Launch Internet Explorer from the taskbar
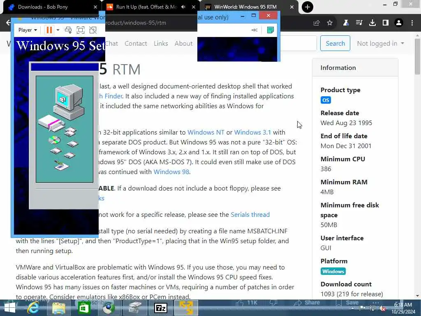This screenshot has height=316, width=421. click(x=34, y=308)
